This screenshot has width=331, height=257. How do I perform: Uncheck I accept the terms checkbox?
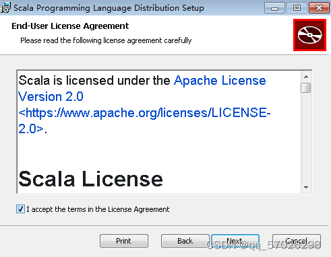pyautogui.click(x=20, y=209)
